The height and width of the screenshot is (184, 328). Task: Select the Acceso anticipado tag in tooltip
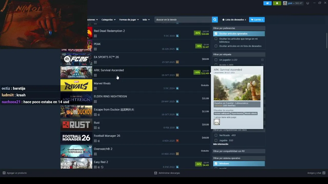click(222, 113)
